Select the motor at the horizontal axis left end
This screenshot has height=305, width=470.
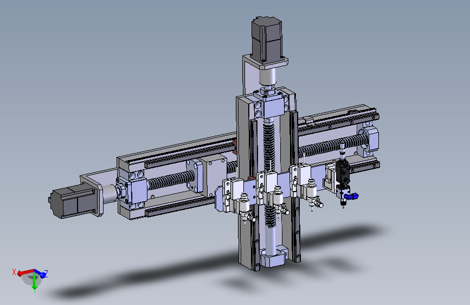(72, 201)
